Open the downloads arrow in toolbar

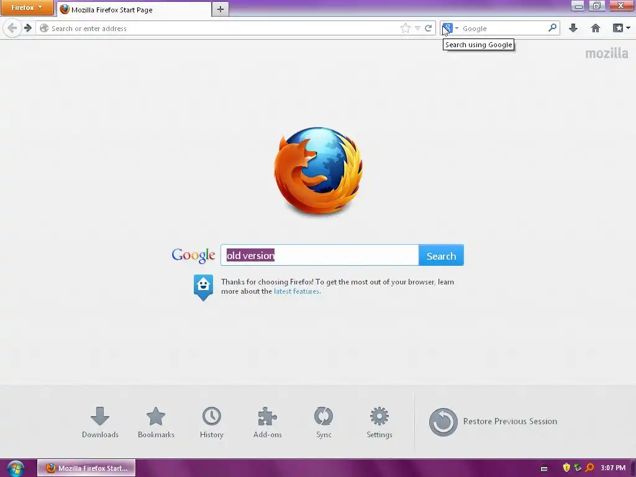pyautogui.click(x=573, y=28)
